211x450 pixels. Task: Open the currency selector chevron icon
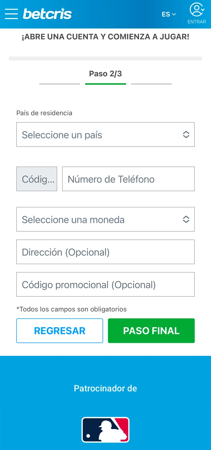point(186,219)
